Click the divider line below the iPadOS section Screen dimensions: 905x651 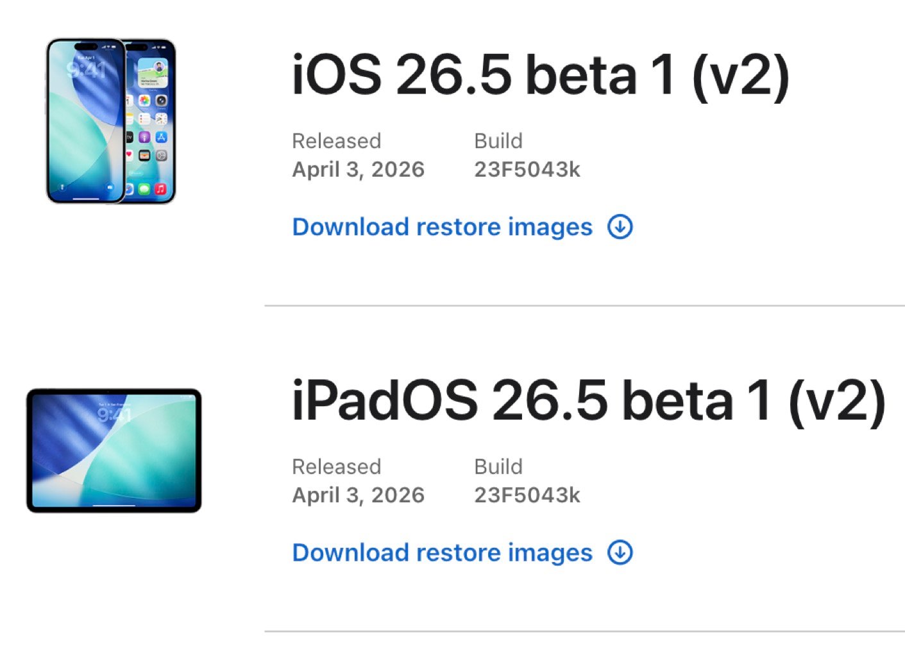point(584,631)
